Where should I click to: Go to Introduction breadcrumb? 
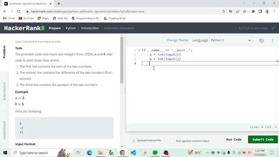point(90,28)
